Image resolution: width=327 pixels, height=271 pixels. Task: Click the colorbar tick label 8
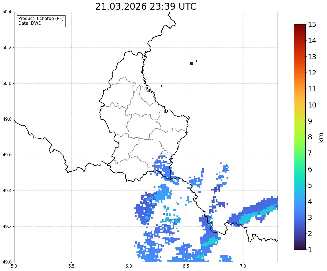(310, 137)
